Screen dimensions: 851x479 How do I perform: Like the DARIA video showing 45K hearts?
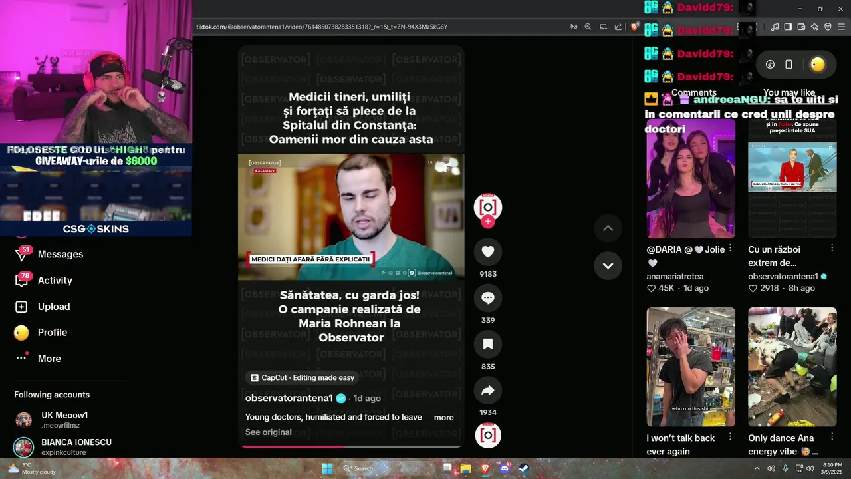pos(652,289)
